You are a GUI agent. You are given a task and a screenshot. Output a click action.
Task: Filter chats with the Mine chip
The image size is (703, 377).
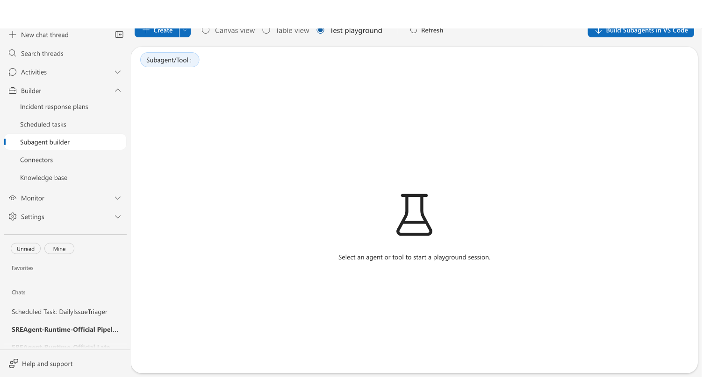[59, 249]
